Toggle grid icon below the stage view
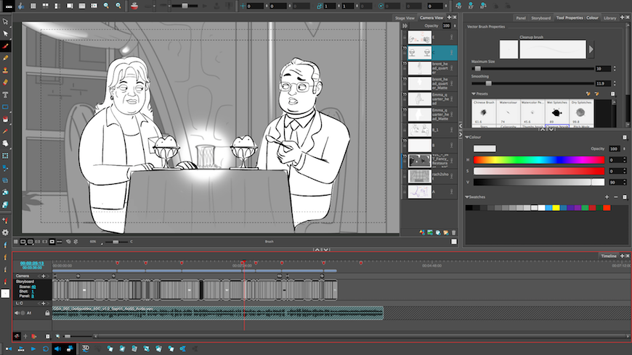The image size is (632, 355). click(16, 242)
